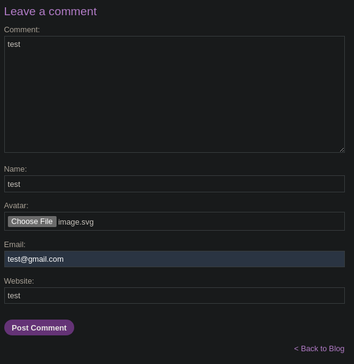Click the Avatar: field label
Screen dimensions: 354x364
(16, 206)
